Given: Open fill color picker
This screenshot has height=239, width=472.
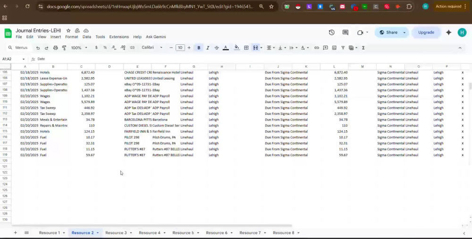Looking at the screenshot, I should pyautogui.click(x=236, y=48).
